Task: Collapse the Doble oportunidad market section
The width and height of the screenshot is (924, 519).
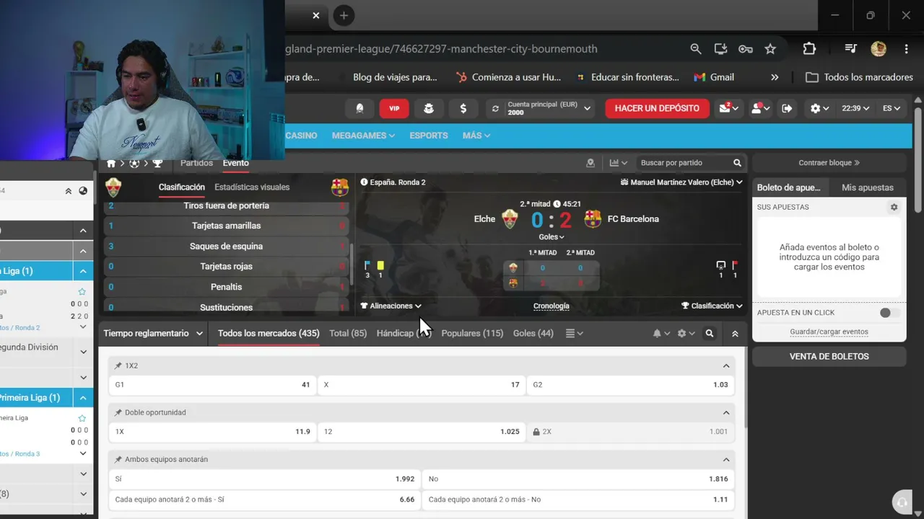Action: click(x=726, y=413)
